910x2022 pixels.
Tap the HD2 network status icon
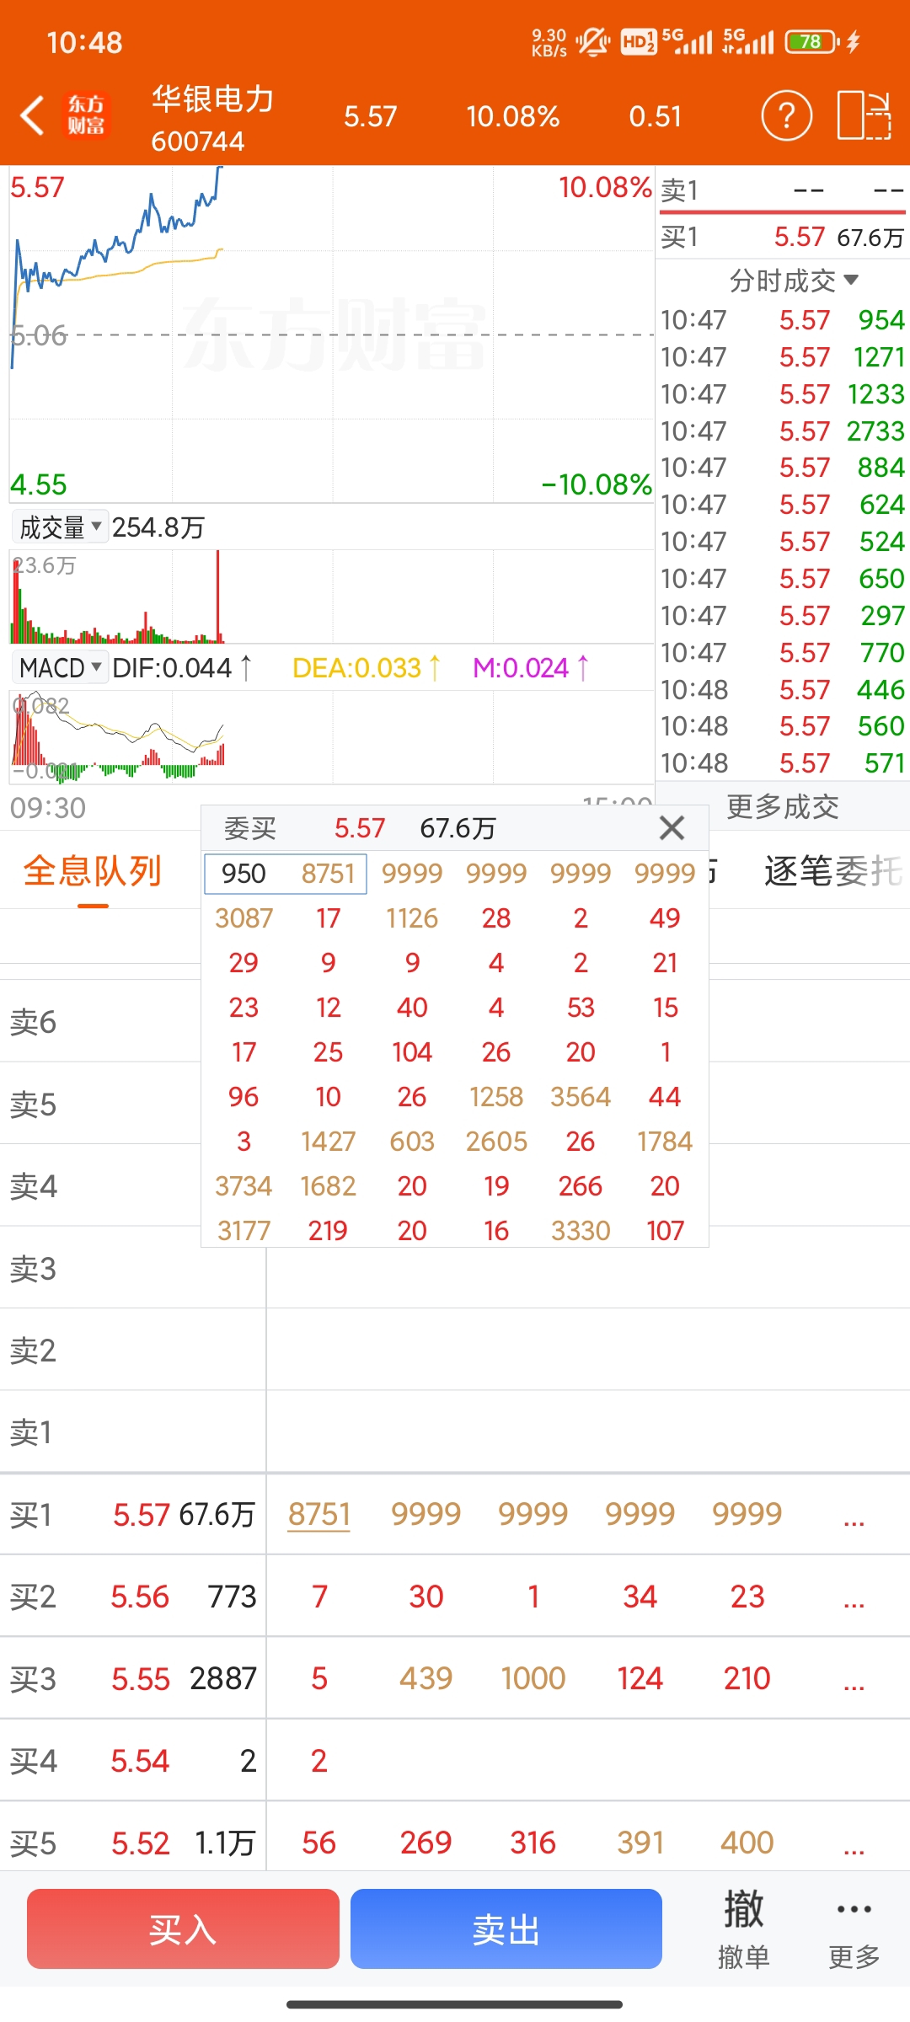click(638, 41)
